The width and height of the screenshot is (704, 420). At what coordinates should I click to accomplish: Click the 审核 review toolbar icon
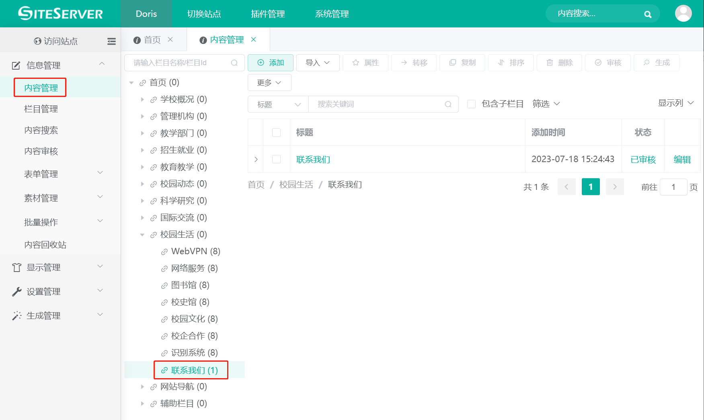coord(598,63)
